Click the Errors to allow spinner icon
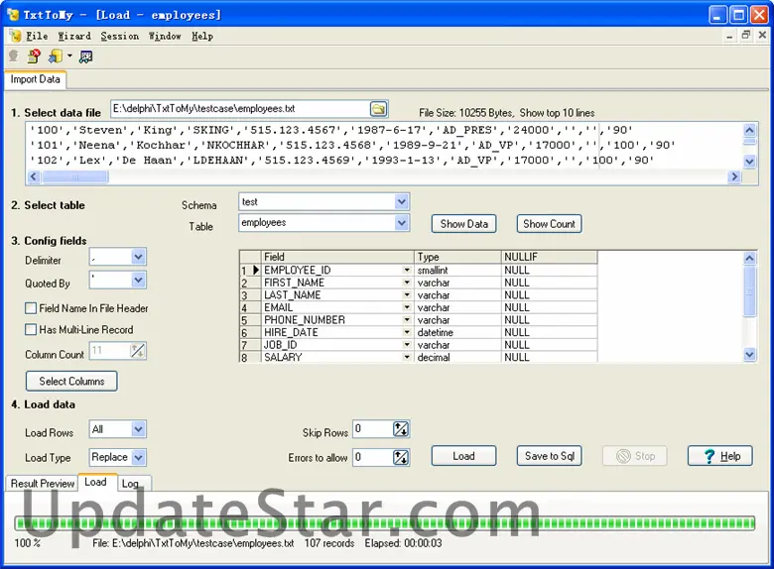Image resolution: width=774 pixels, height=569 pixels. (401, 457)
